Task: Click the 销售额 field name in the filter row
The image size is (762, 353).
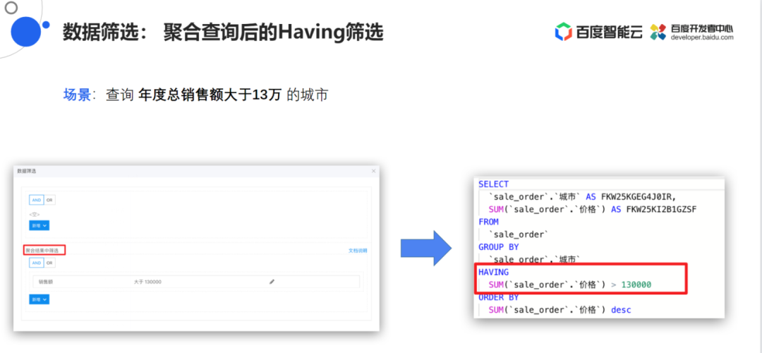Action: pos(45,282)
